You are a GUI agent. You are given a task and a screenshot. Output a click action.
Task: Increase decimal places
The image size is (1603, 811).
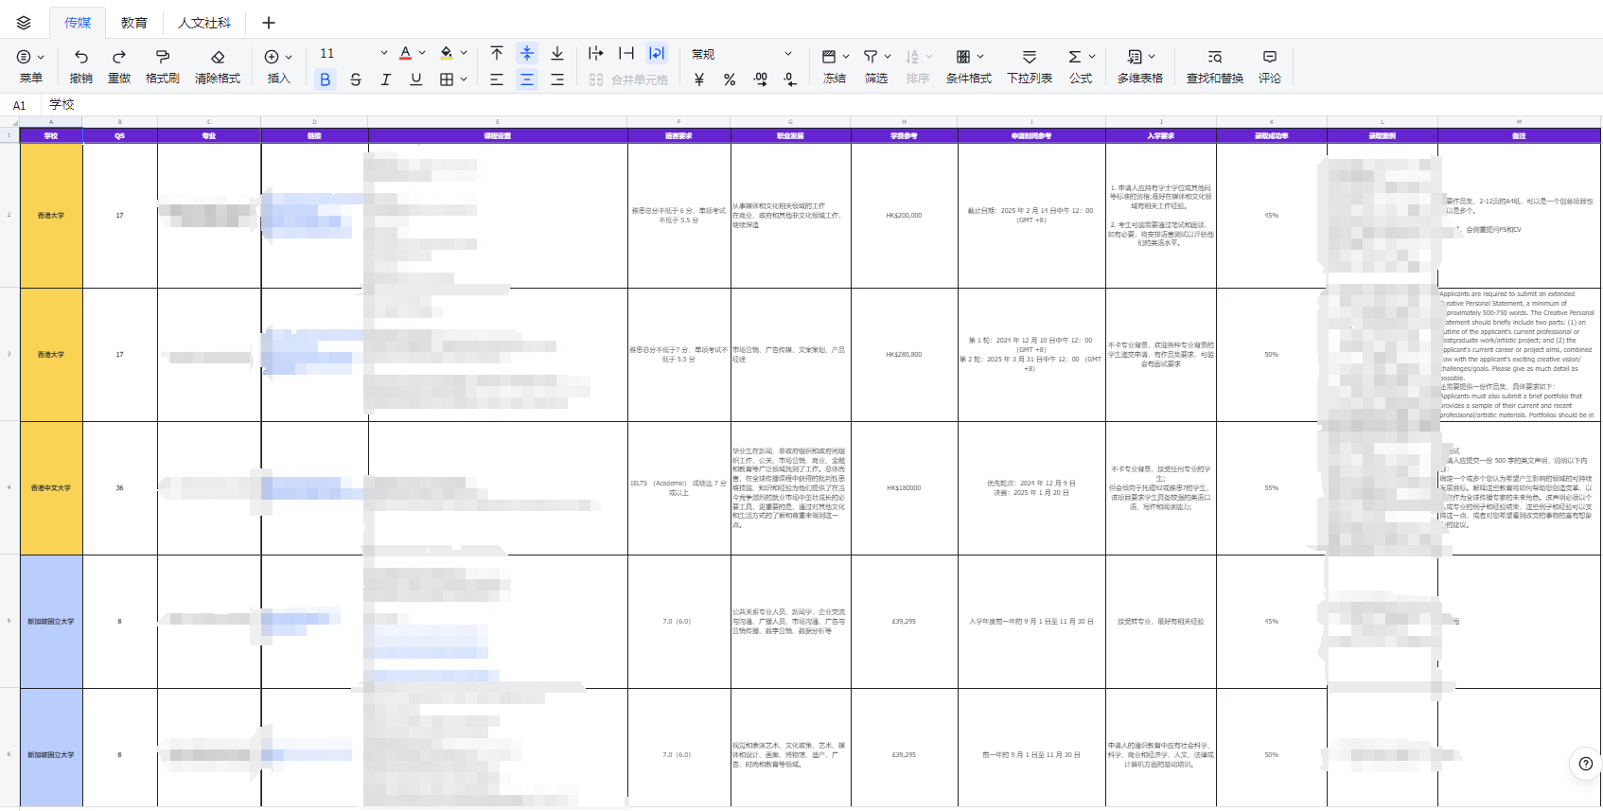(x=760, y=79)
